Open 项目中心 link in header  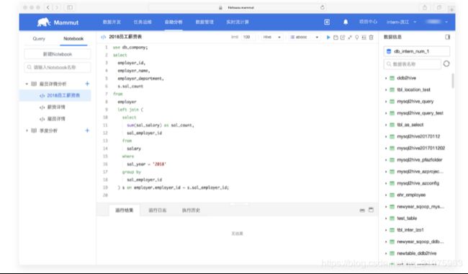click(368, 22)
